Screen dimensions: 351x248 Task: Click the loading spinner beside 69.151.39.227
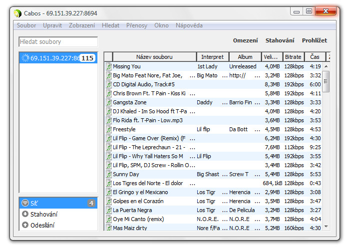[25, 58]
